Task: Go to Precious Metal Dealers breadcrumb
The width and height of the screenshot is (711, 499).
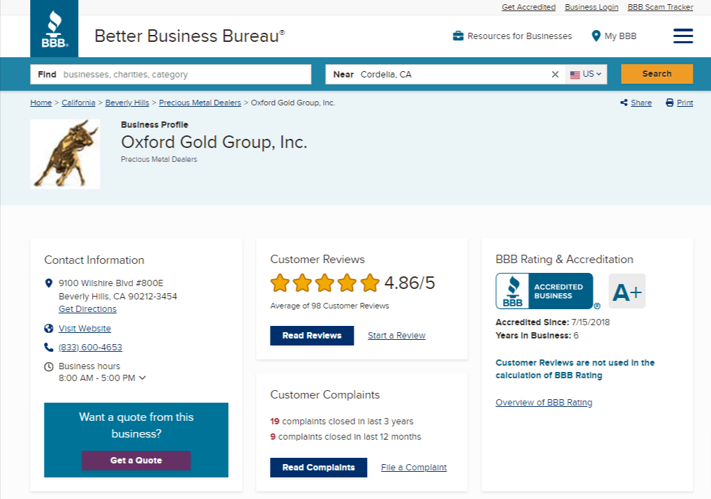Action: 200,103
